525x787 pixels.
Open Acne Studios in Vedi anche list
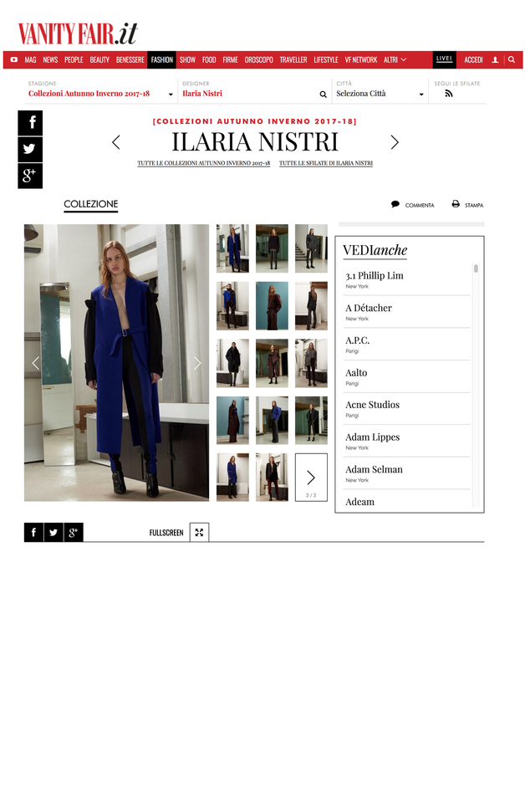tap(372, 405)
